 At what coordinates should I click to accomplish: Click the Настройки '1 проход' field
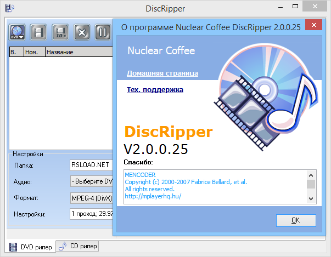point(91,214)
